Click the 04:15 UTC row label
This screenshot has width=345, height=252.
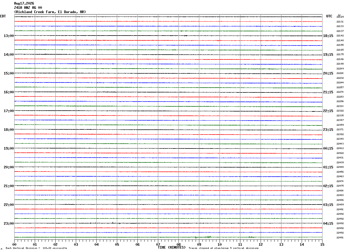pos(328,223)
